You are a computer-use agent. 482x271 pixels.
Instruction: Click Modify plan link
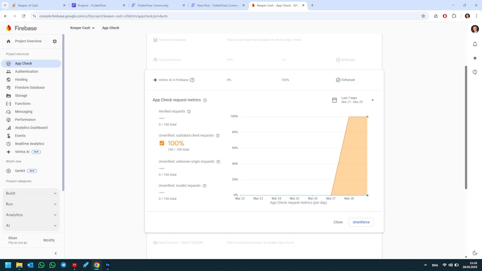49,240
